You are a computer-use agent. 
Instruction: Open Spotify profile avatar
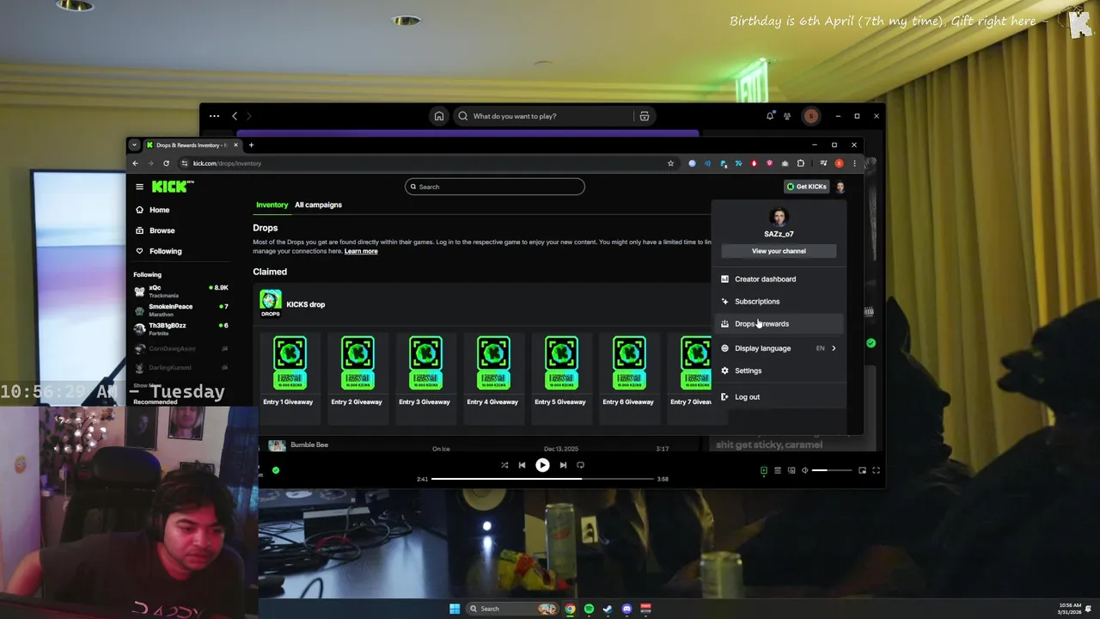810,116
